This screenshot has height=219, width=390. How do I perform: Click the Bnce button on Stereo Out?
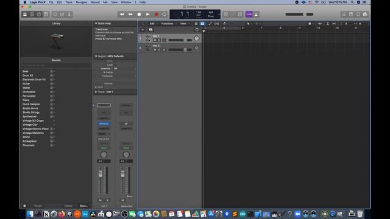coord(130,196)
